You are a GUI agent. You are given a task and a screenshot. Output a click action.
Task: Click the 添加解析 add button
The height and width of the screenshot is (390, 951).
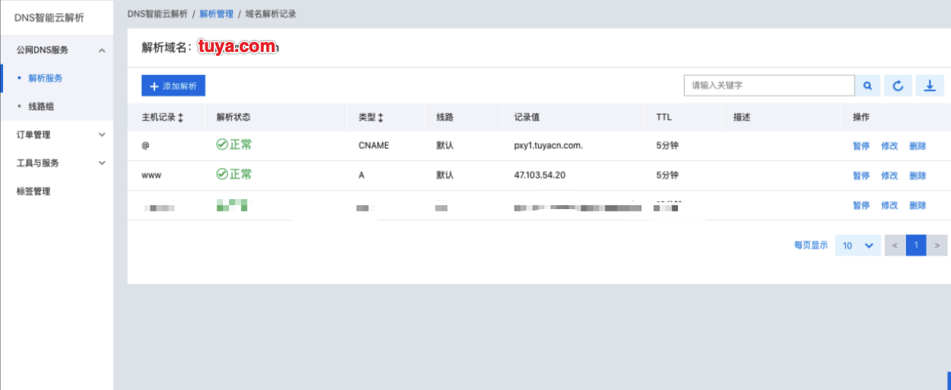173,86
